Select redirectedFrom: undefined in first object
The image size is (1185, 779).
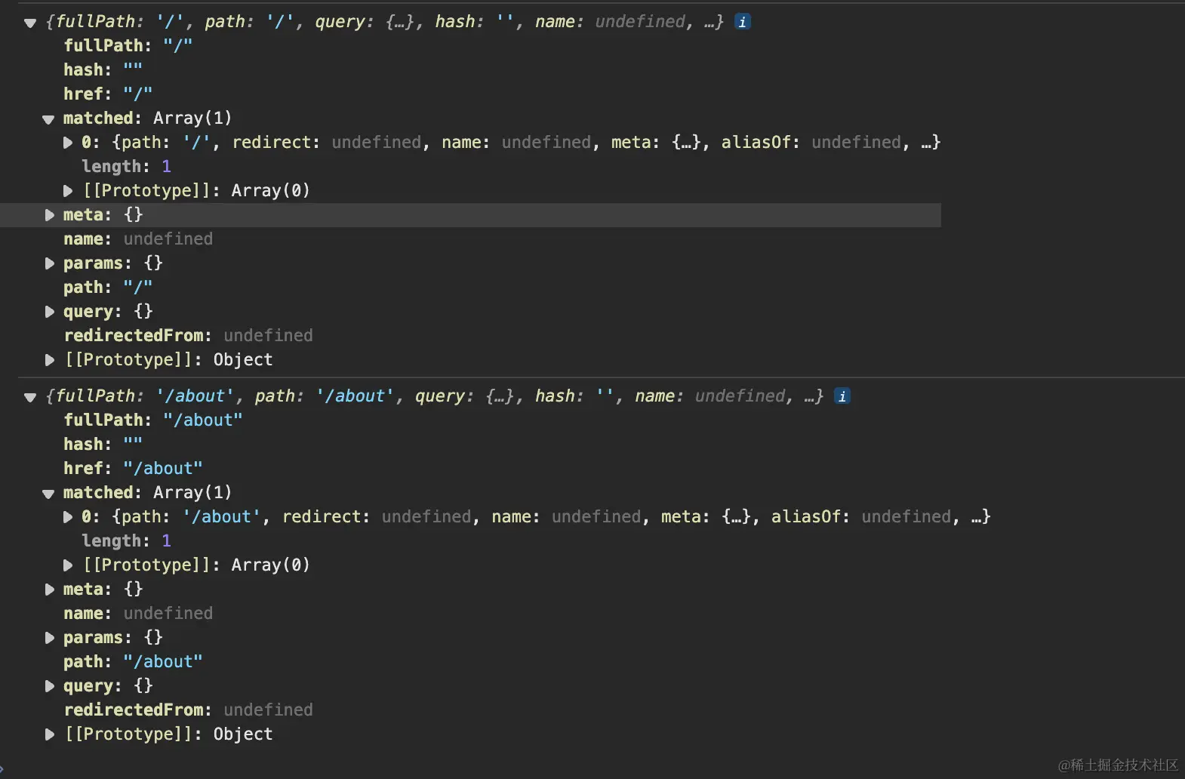coord(188,336)
